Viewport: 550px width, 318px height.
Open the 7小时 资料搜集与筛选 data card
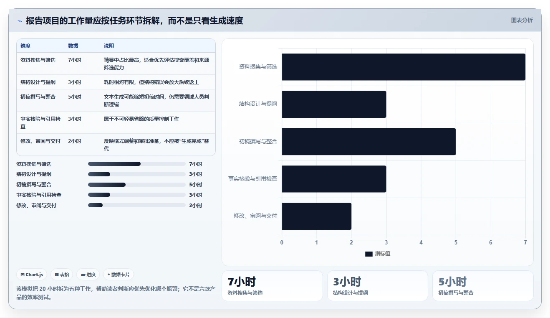pos(272,286)
